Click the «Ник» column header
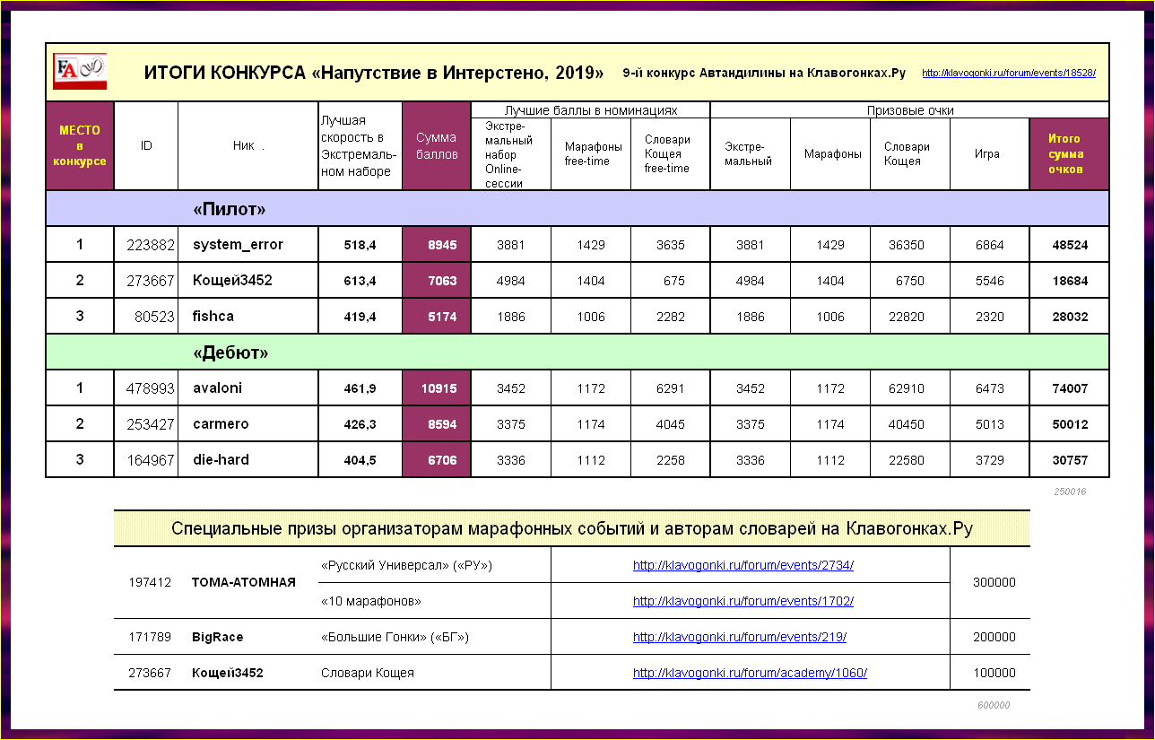 click(248, 146)
